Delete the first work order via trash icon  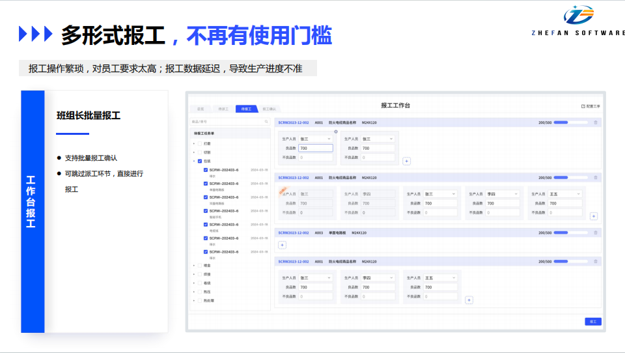point(595,122)
